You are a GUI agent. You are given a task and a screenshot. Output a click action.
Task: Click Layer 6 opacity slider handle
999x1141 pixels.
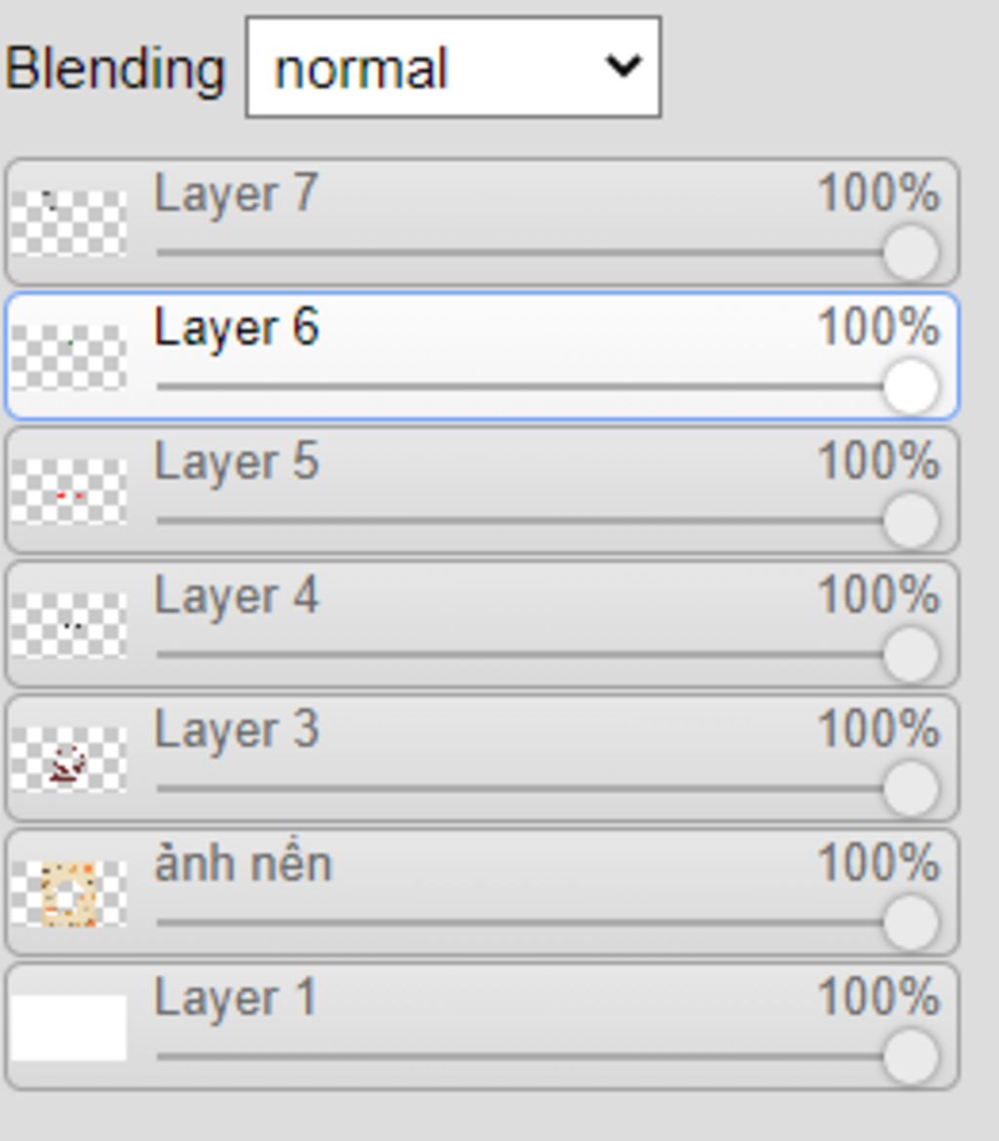pyautogui.click(x=910, y=387)
